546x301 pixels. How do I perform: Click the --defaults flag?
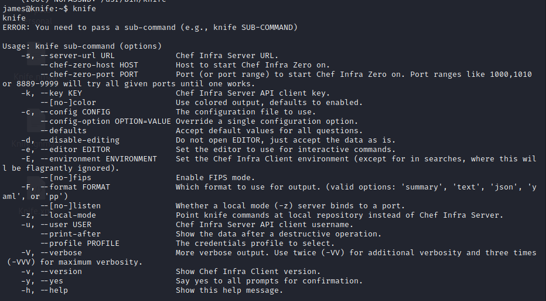click(63, 131)
